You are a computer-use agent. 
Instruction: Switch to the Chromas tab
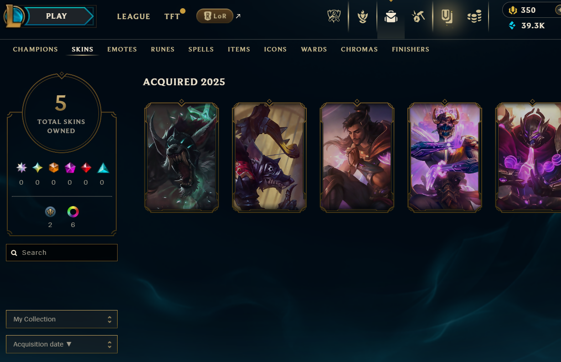tap(359, 49)
